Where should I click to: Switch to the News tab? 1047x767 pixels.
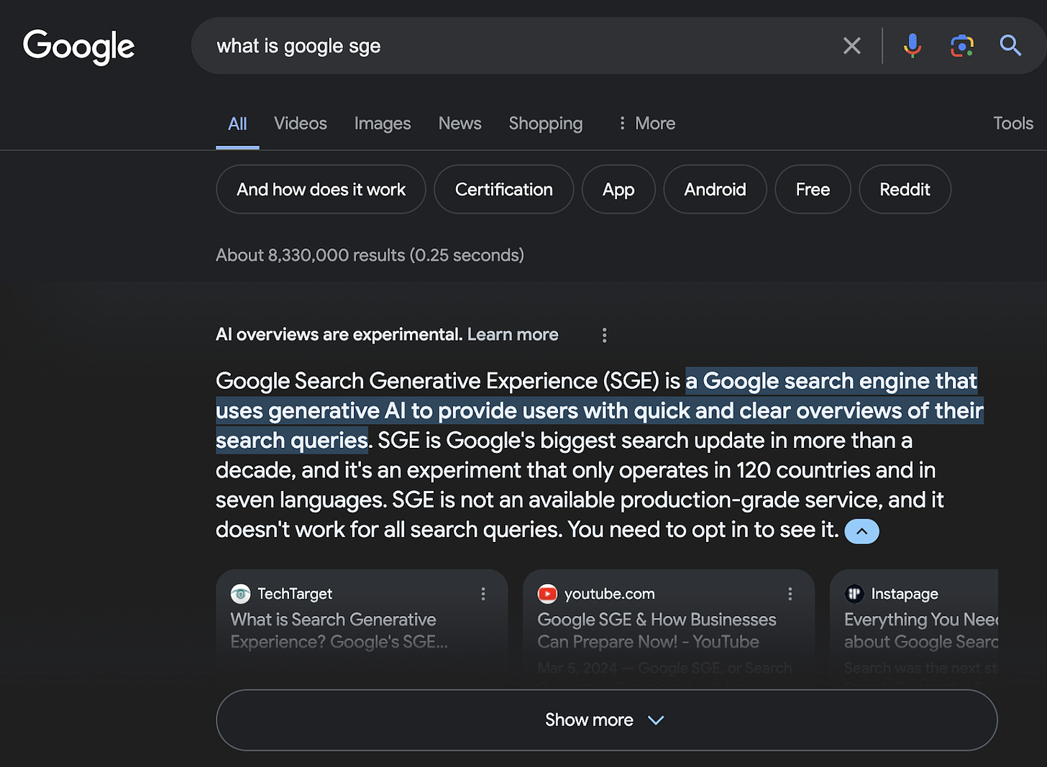(460, 123)
